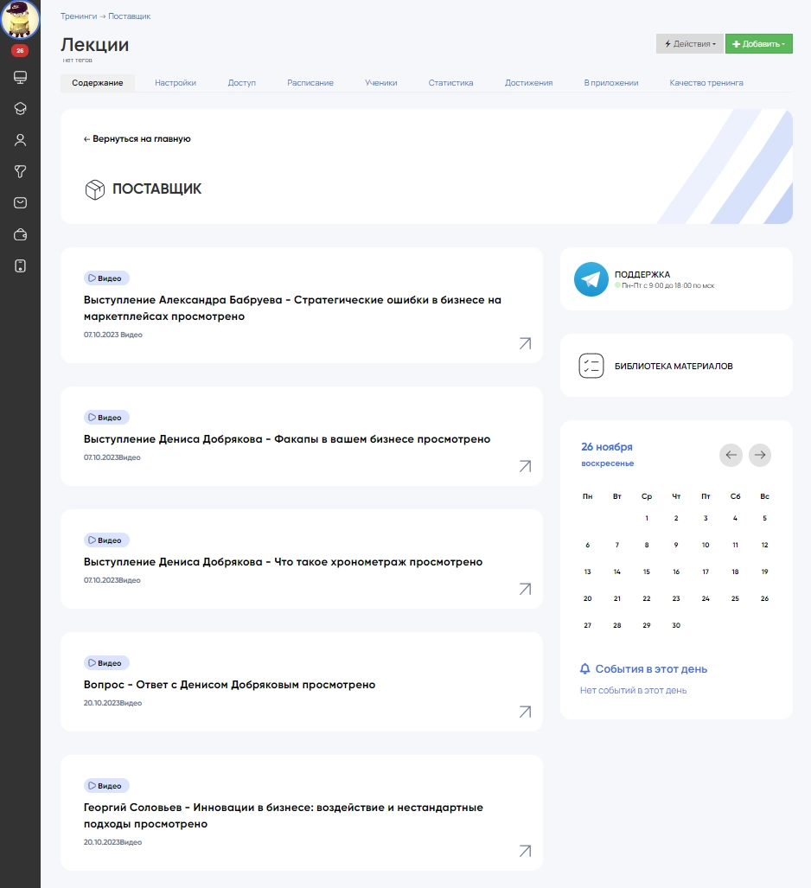This screenshot has width=811, height=888.
Task: Click Видео badge on Бабруева lecture
Action: (106, 278)
